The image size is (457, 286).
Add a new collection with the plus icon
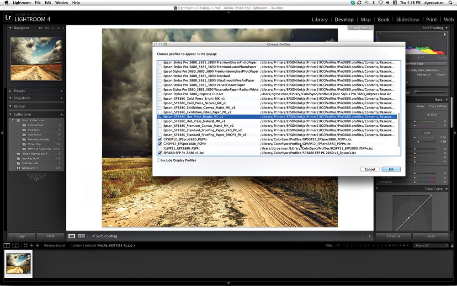62,114
